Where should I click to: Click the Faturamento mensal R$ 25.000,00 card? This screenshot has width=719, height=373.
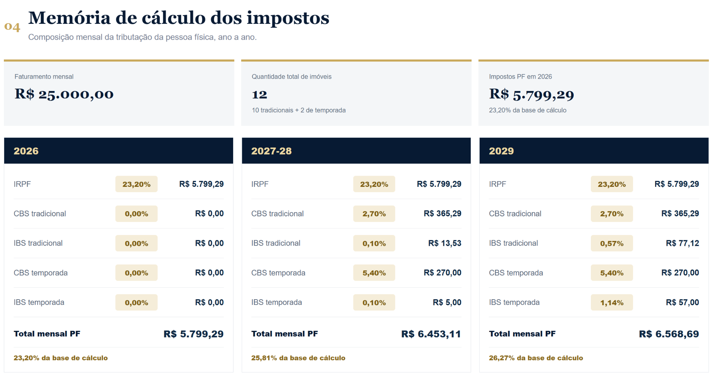[x=119, y=93]
